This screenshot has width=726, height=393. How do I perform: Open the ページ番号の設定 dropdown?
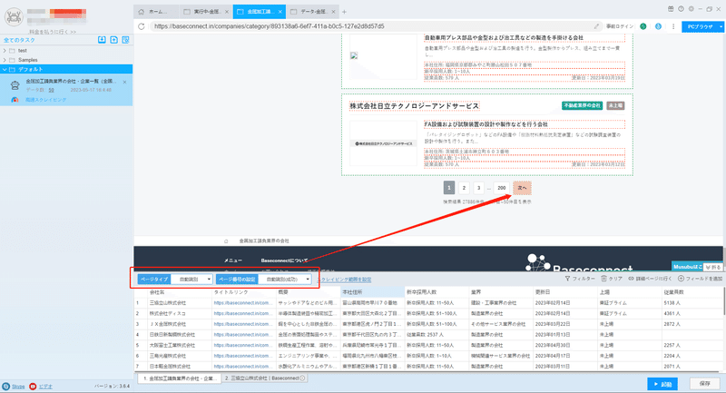click(284, 280)
